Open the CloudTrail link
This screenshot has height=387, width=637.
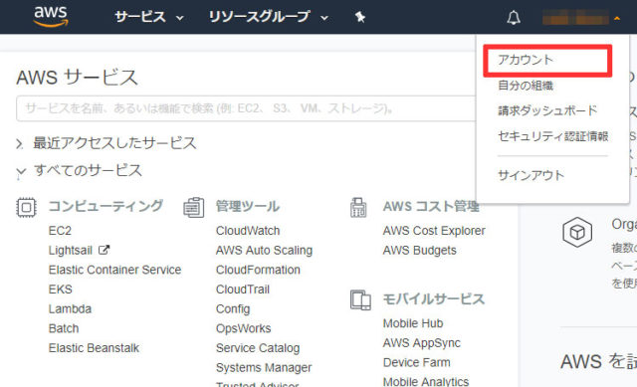pos(243,290)
